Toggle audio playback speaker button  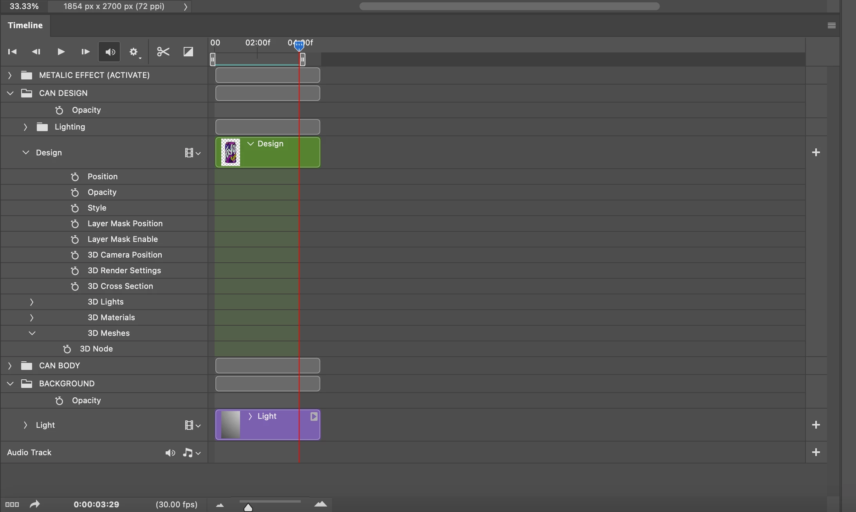(x=109, y=52)
